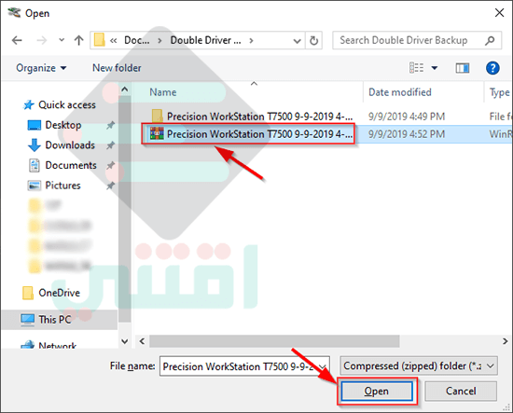Go up one folder level
513x413 pixels.
[x=78, y=40]
